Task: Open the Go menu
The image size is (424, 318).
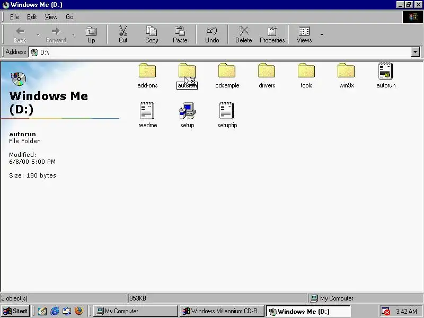Action: (69, 17)
